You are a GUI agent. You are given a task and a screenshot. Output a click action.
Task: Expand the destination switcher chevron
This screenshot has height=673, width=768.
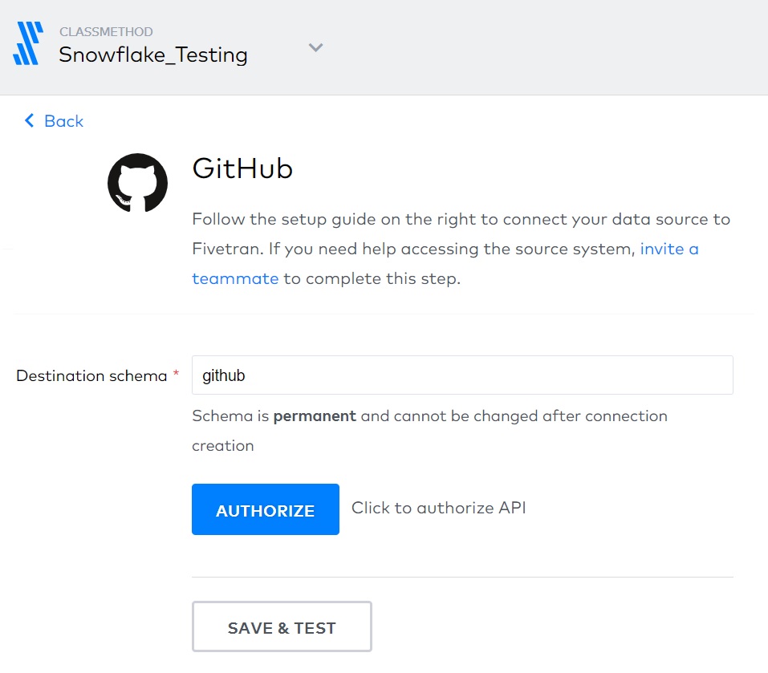coord(316,47)
